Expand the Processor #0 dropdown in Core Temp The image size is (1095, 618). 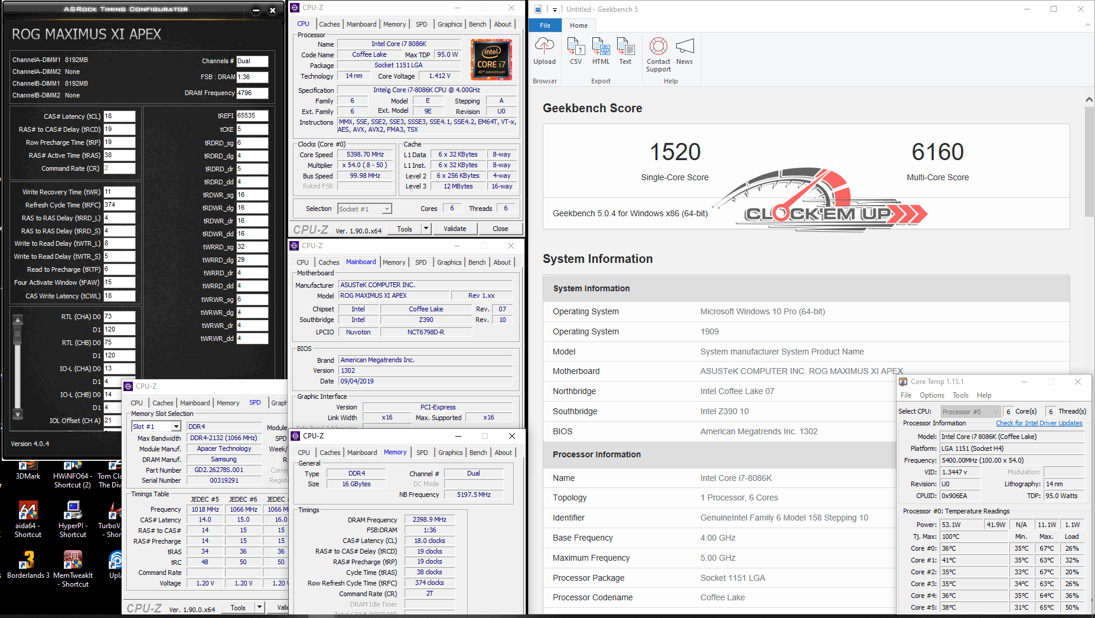pyautogui.click(x=995, y=412)
